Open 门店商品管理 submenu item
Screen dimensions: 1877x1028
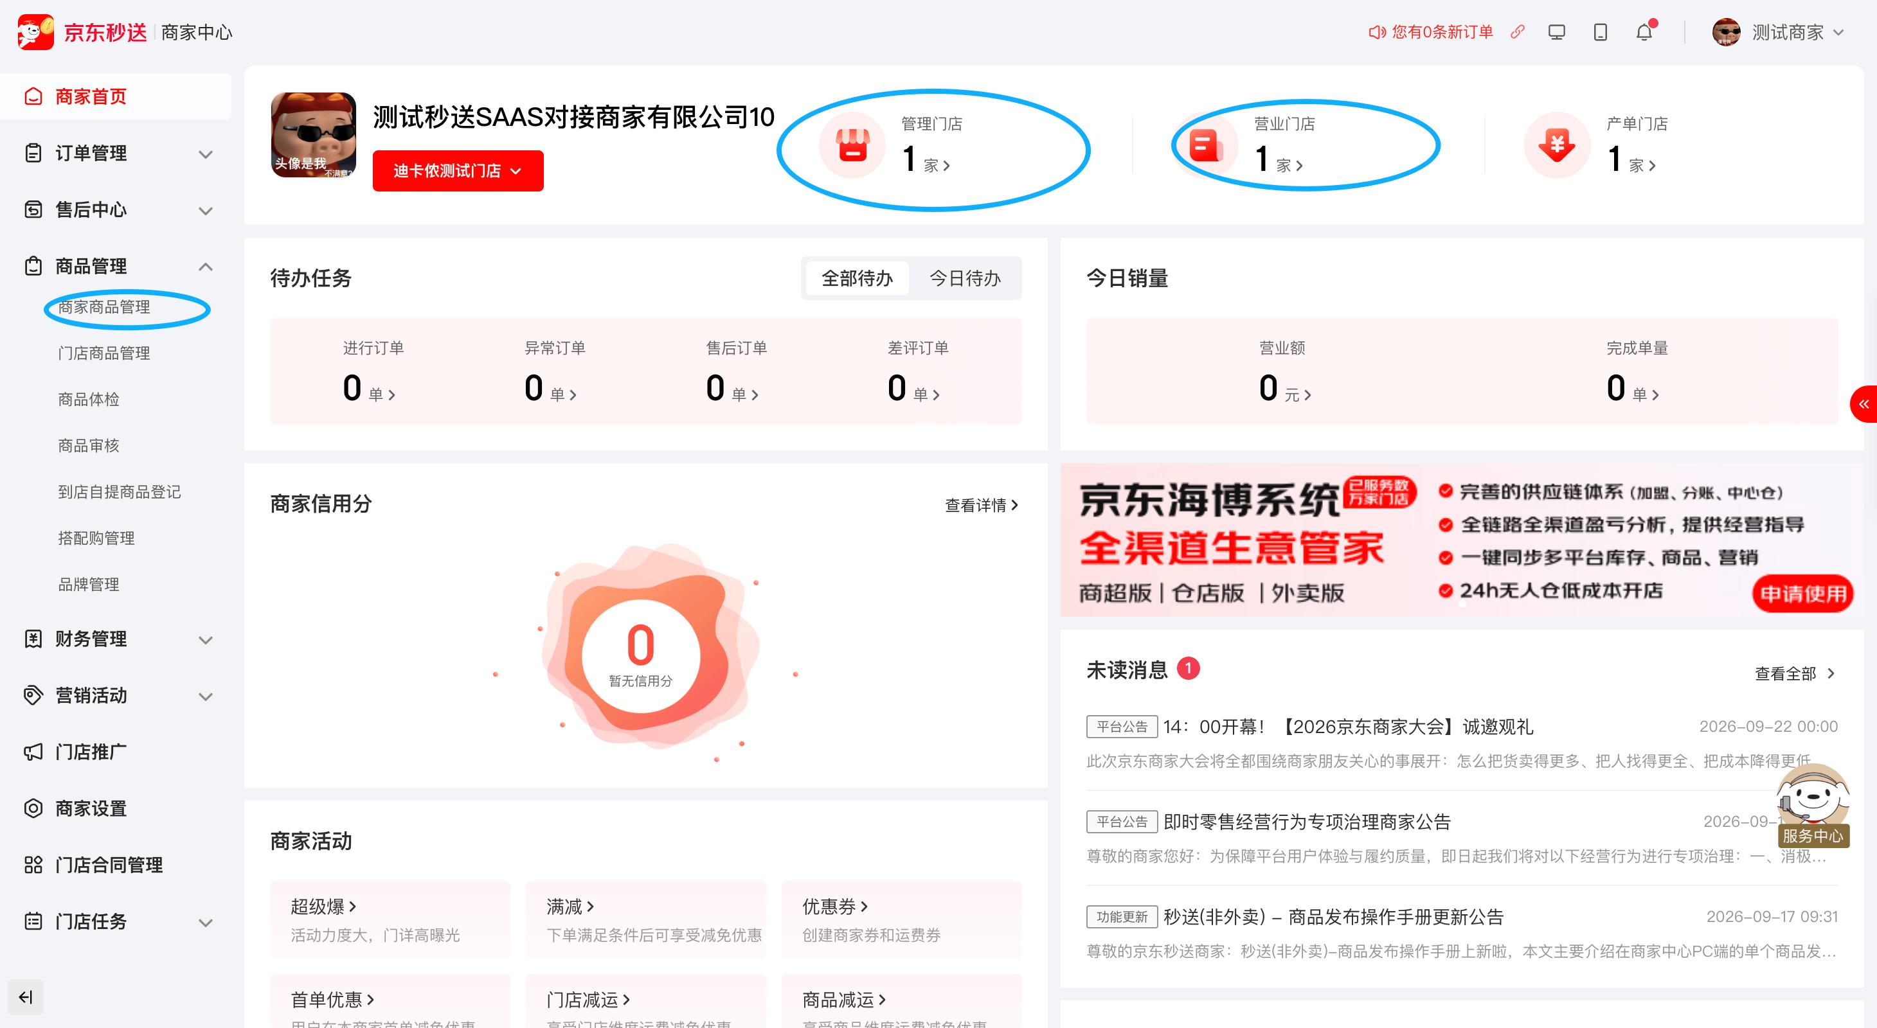click(x=104, y=353)
